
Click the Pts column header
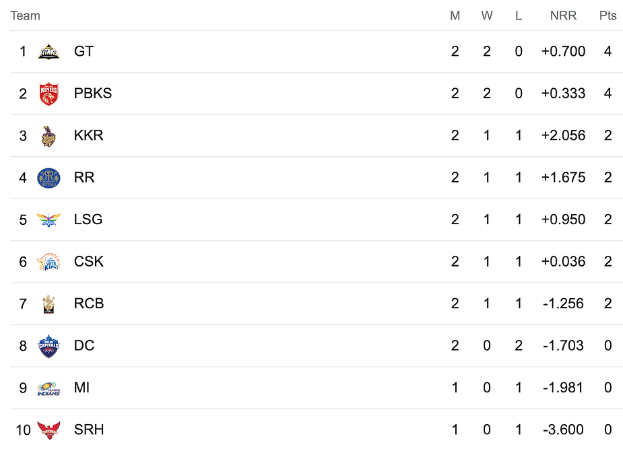pyautogui.click(x=608, y=15)
